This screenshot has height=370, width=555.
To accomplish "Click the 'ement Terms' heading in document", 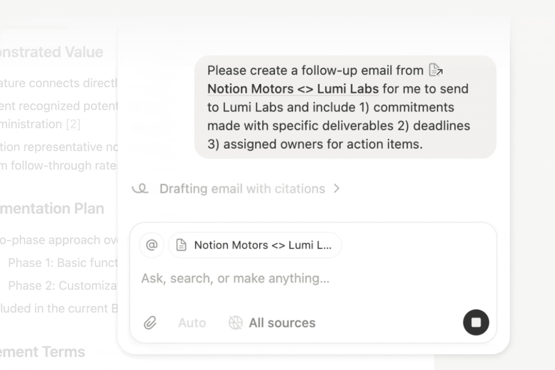I will click(43, 352).
